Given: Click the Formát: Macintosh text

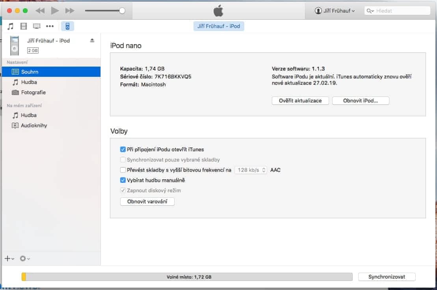Looking at the screenshot, I should pyautogui.click(x=143, y=84).
